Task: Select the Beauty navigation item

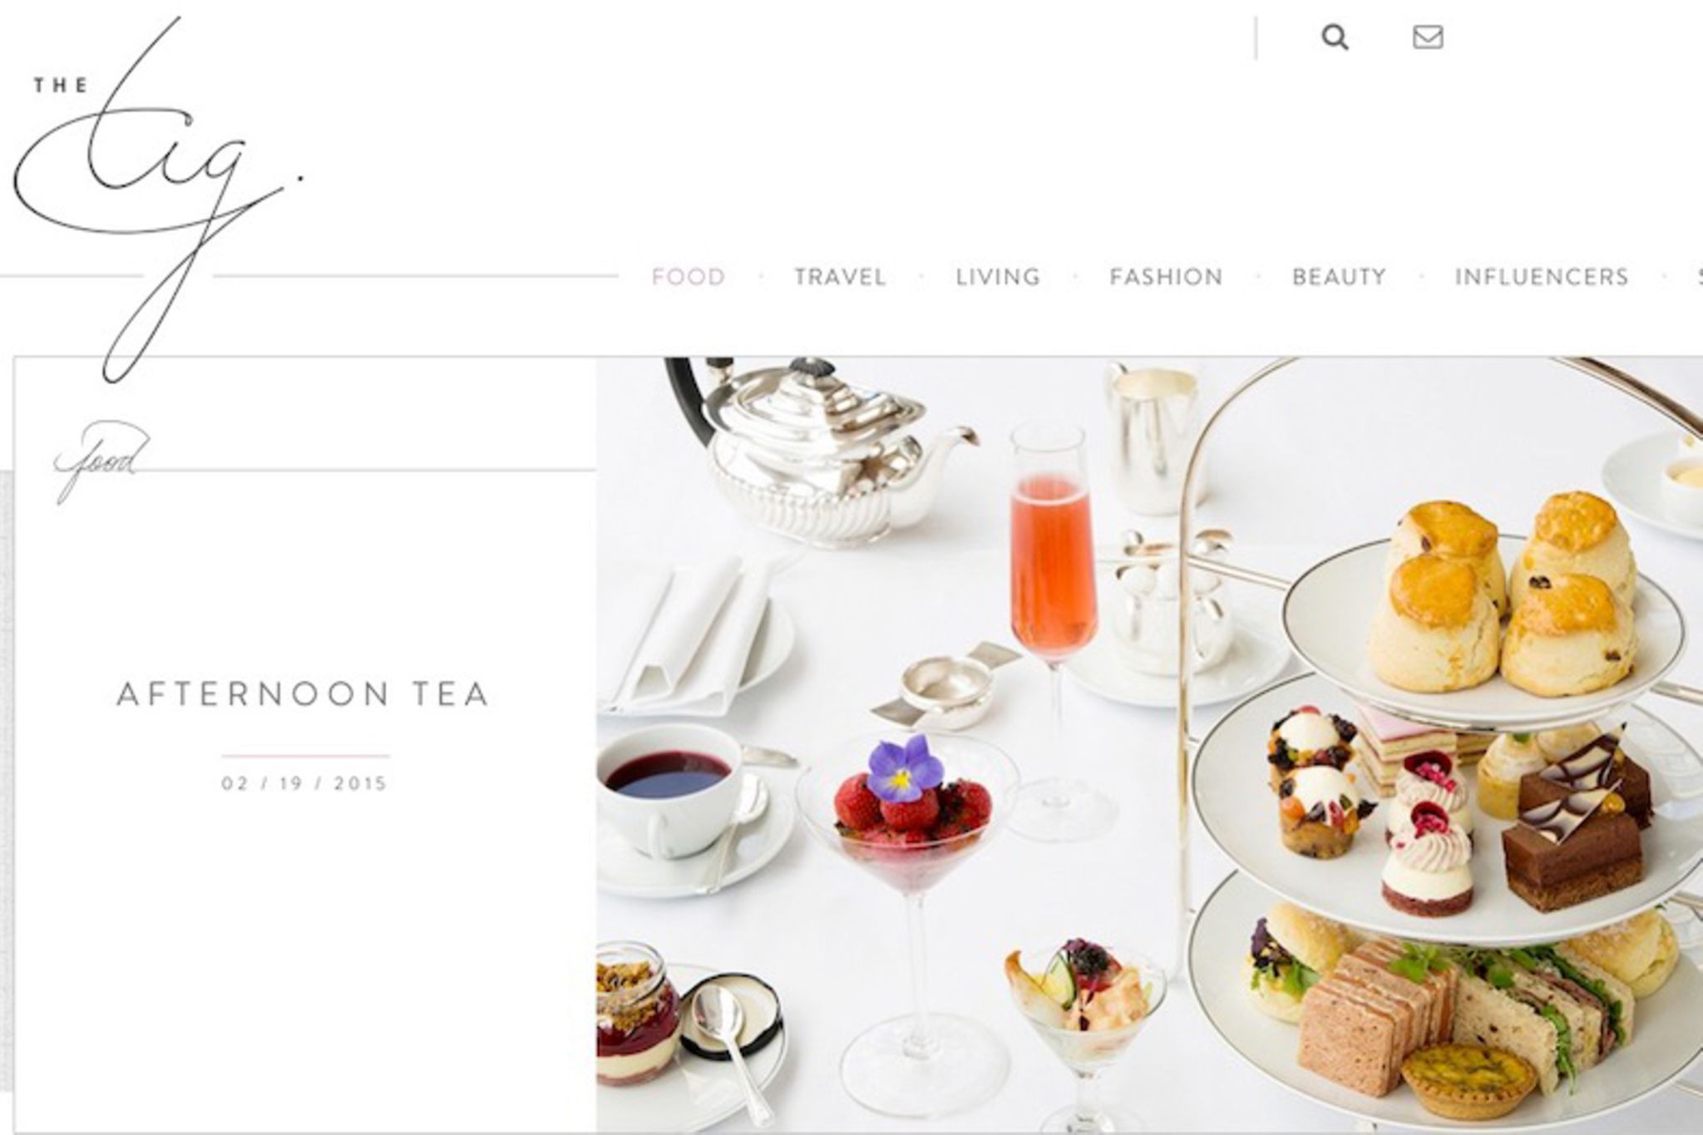Action: (1339, 277)
